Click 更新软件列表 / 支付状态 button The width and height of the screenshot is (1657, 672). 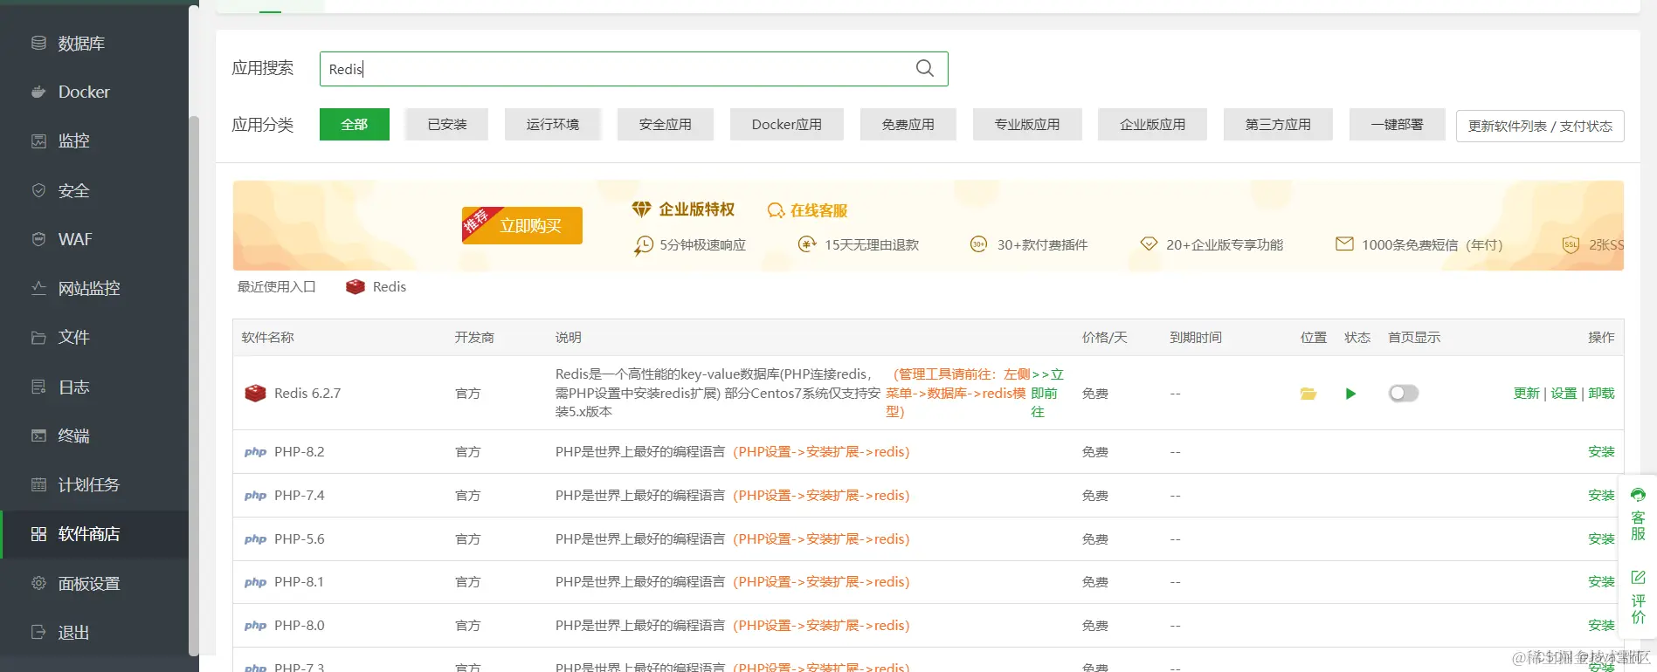coord(1540,126)
